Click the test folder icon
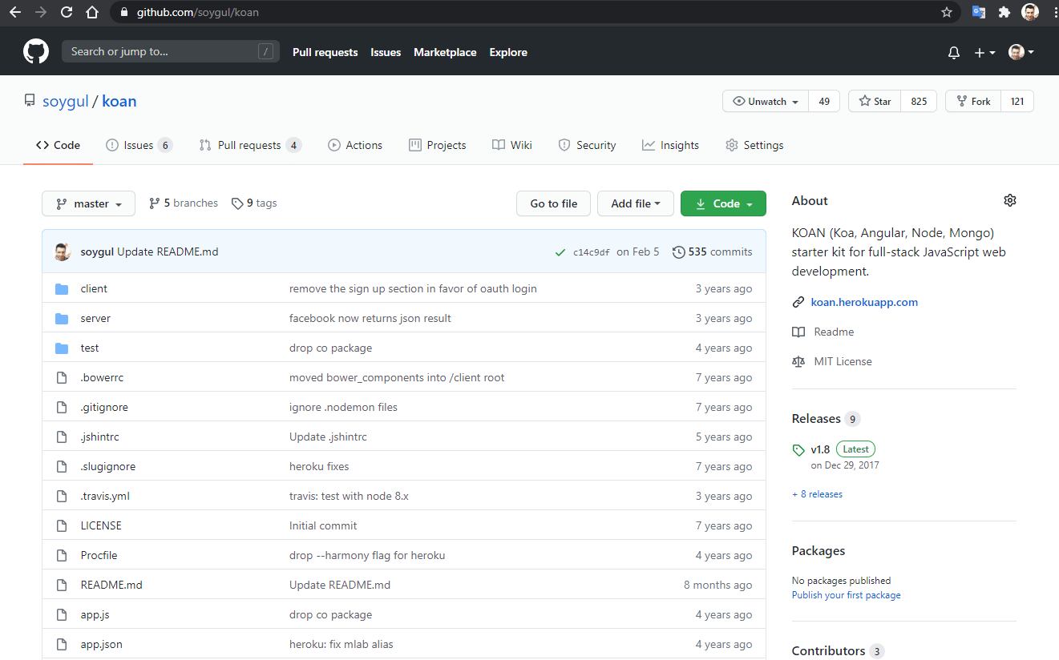1059x660 pixels. coord(62,348)
